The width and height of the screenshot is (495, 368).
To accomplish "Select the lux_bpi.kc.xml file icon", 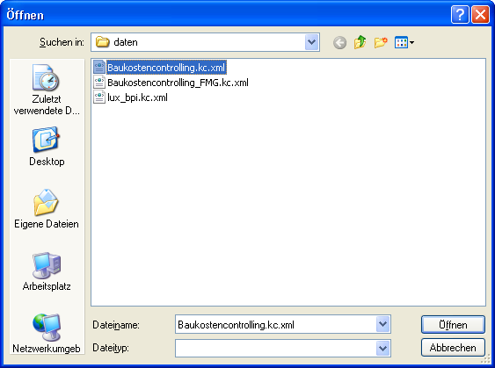I will point(99,97).
